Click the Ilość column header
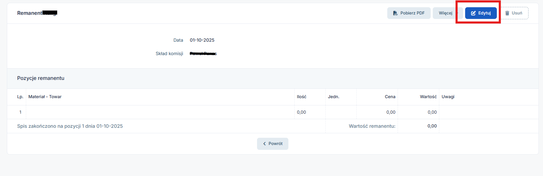543x176 pixels. 301,97
